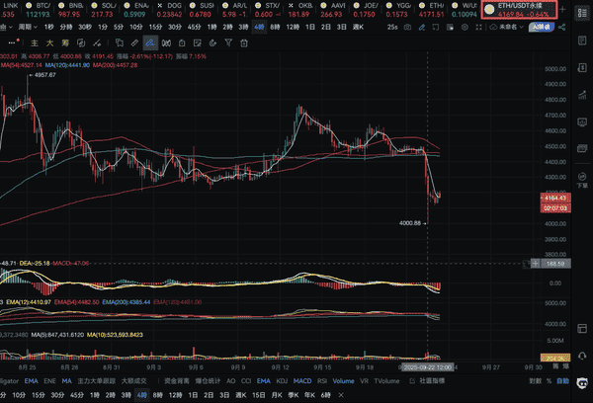Click the 2025-09-22 12:00 date marker
Viewport: 593px width, 403px height.
[x=426, y=364]
